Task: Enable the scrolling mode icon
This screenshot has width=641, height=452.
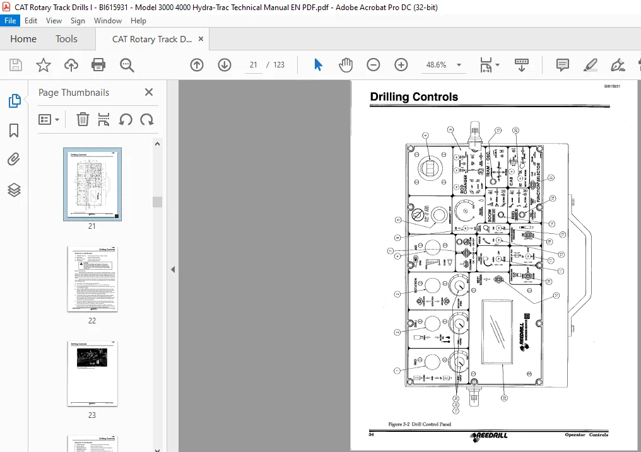Action: click(x=521, y=65)
